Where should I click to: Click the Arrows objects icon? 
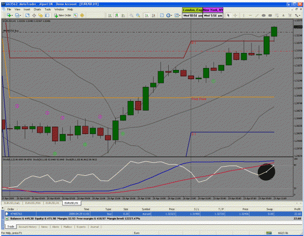(x=296, y=16)
